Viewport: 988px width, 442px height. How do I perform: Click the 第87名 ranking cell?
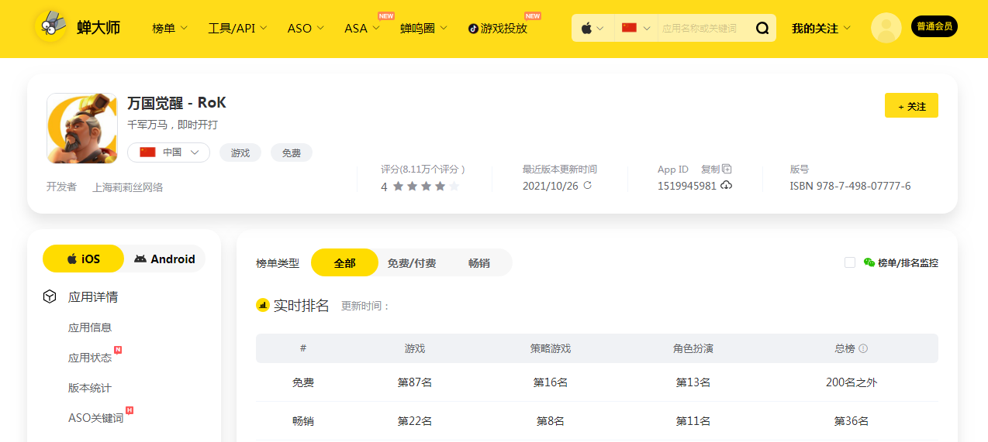point(415,382)
